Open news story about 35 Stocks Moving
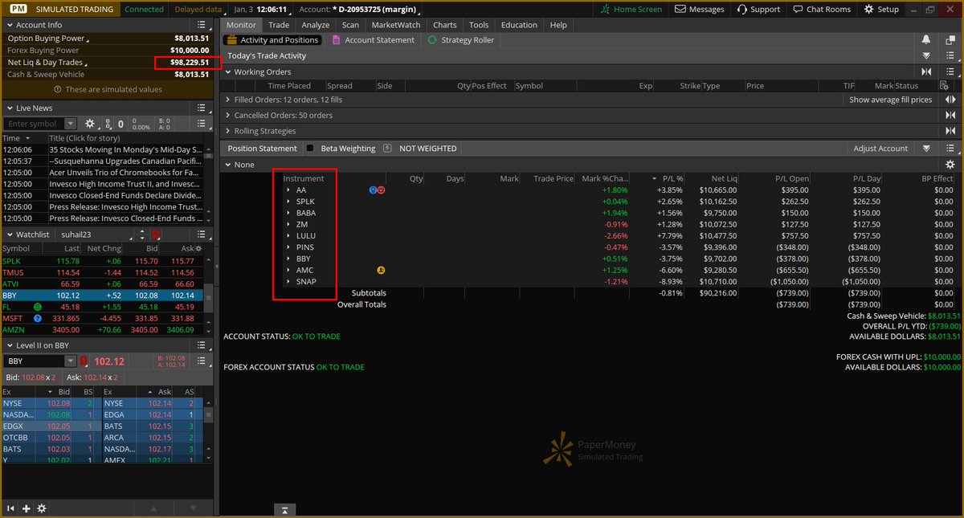The height and width of the screenshot is (518, 964). 125,149
